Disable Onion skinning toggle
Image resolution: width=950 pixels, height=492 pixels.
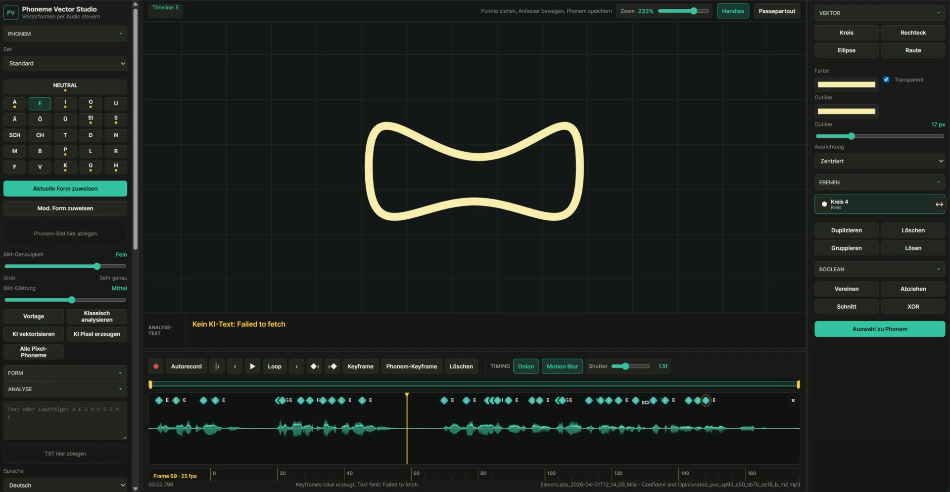click(526, 367)
